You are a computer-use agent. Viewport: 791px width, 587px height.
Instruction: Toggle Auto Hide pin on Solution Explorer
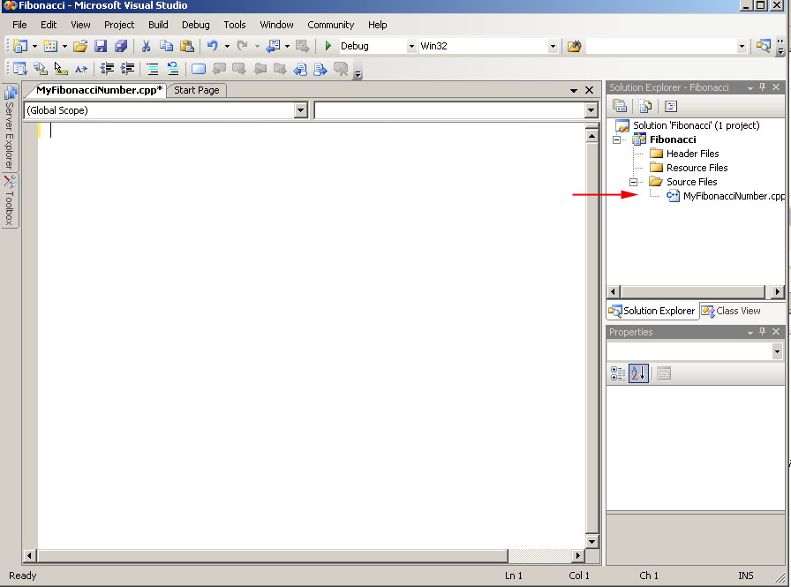coord(762,87)
